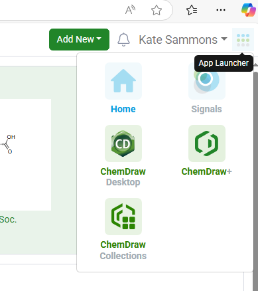Screen dimensions: 258x291
Task: Open the Home app icon
Action: coord(123,81)
